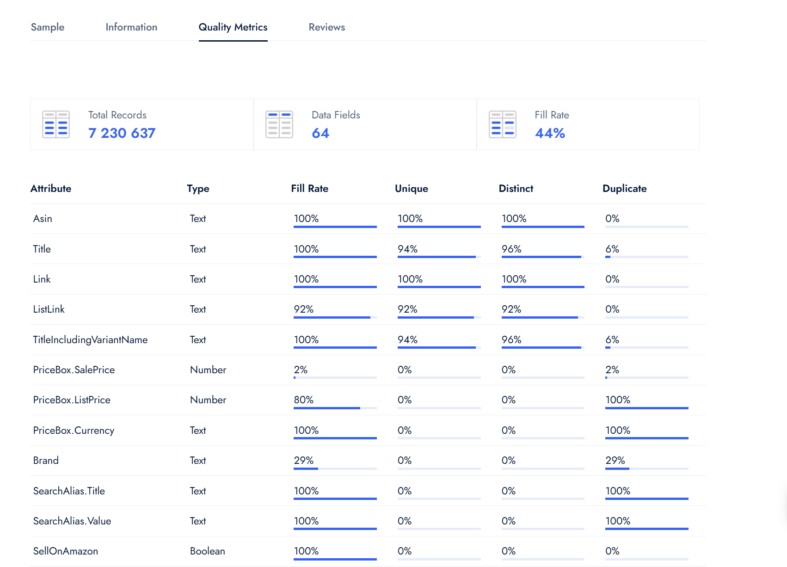Click the Total Records table icon

56,124
